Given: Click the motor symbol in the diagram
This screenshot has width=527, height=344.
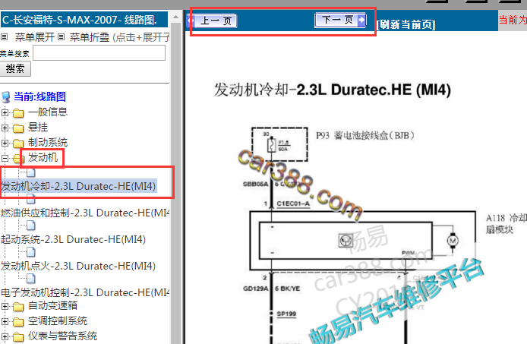Looking at the screenshot, I should coord(453,241).
